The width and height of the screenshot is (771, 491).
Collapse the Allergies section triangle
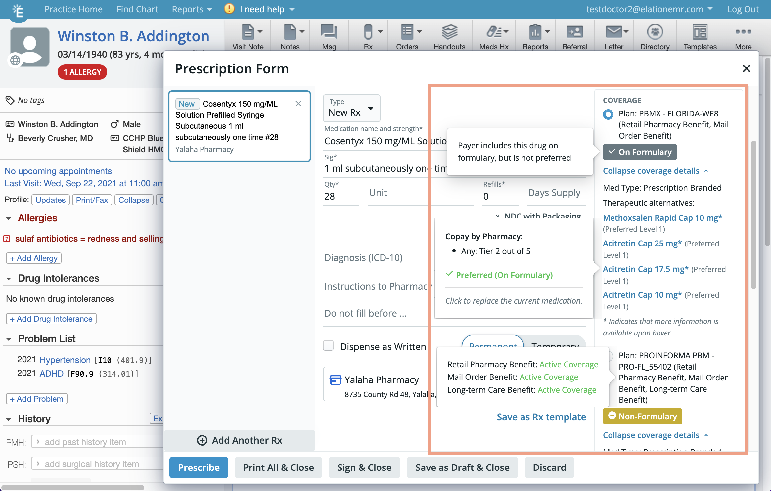(x=9, y=218)
